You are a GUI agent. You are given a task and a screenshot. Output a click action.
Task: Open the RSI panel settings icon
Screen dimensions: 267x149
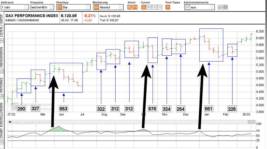pos(249,122)
